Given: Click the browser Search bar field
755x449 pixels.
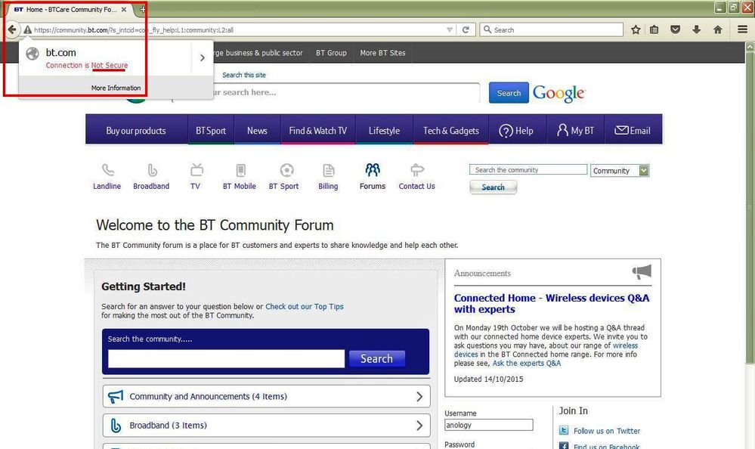Looking at the screenshot, I should tap(551, 30).
